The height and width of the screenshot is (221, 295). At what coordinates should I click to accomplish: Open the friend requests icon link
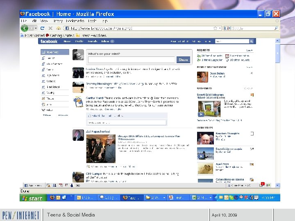point(199,56)
